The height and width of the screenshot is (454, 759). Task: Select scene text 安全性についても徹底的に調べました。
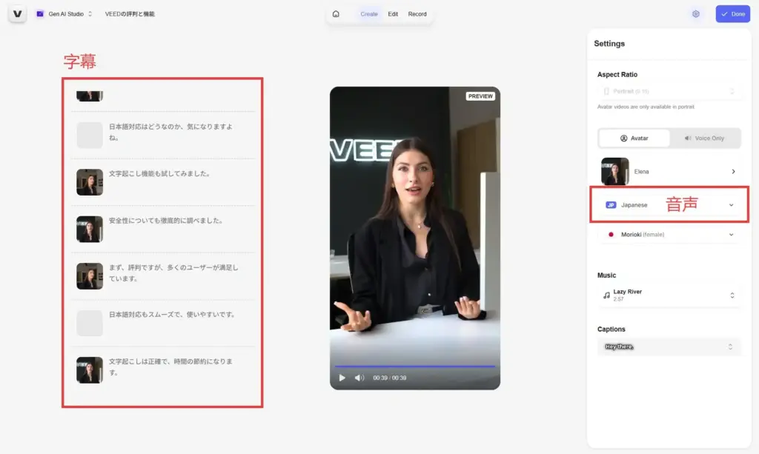point(166,221)
